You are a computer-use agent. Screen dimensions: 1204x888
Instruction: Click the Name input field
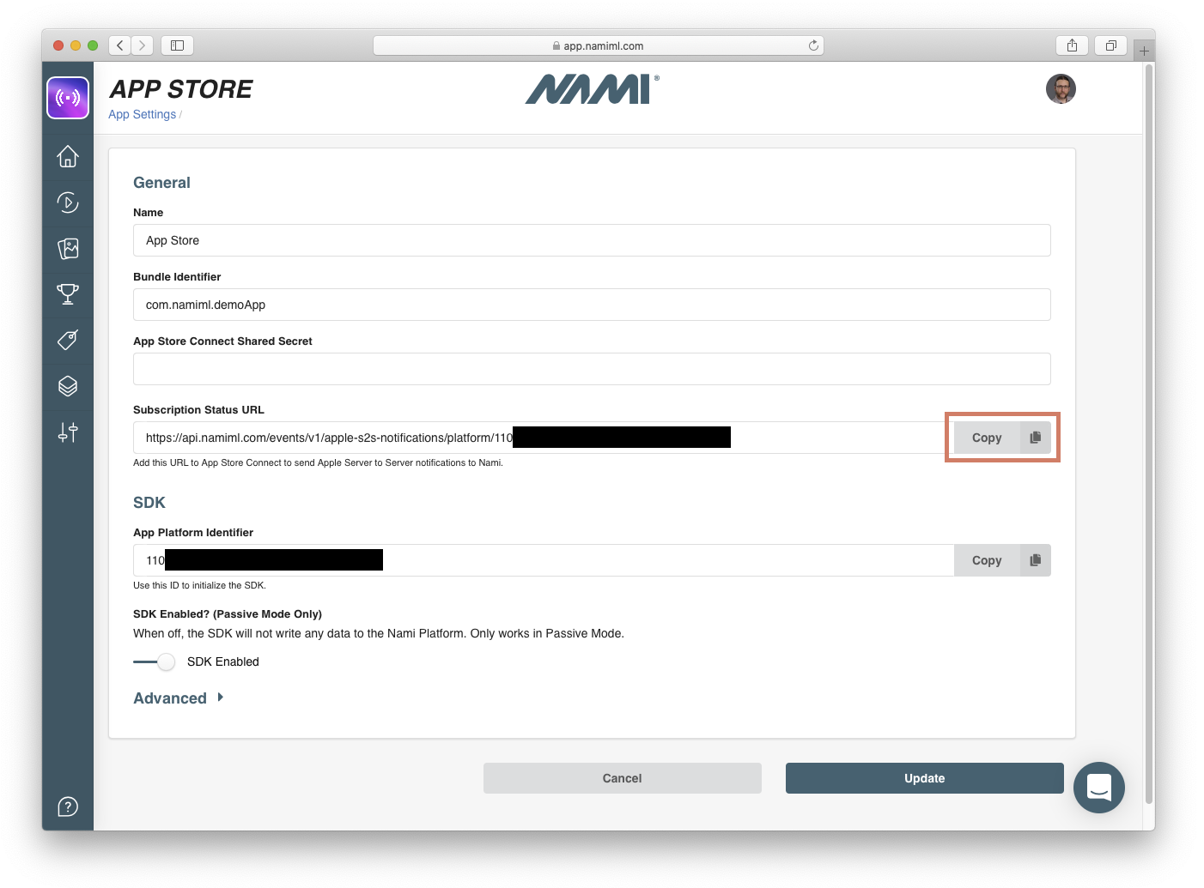pyautogui.click(x=592, y=240)
